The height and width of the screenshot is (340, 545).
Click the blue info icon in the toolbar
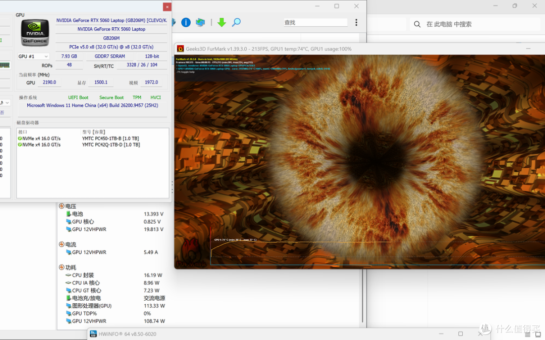pos(186,23)
